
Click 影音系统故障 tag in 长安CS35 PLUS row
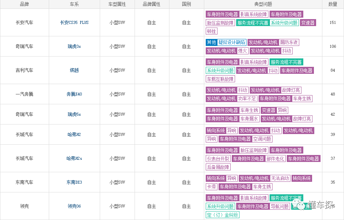coord(253,14)
